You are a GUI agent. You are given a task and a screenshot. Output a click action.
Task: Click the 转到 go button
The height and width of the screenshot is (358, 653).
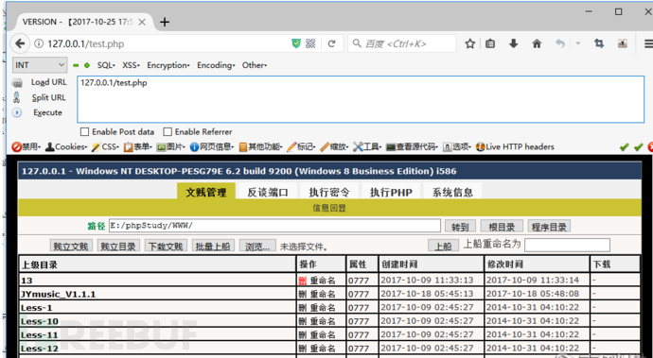click(x=460, y=226)
